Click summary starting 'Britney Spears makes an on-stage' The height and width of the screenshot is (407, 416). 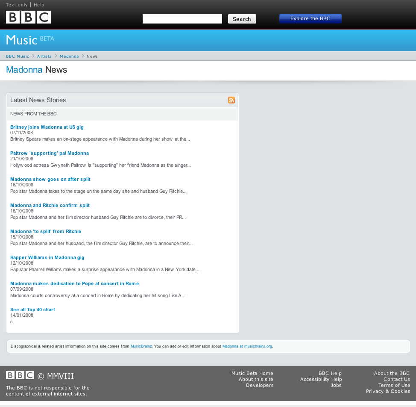(100, 139)
